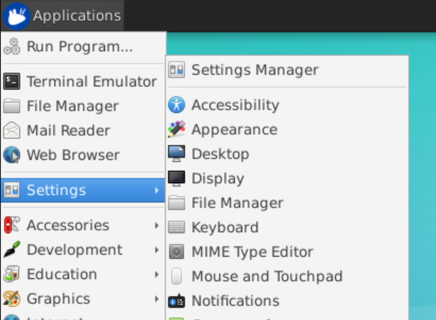
Task: Click the Mail Reader envelope icon
Action: click(12, 131)
